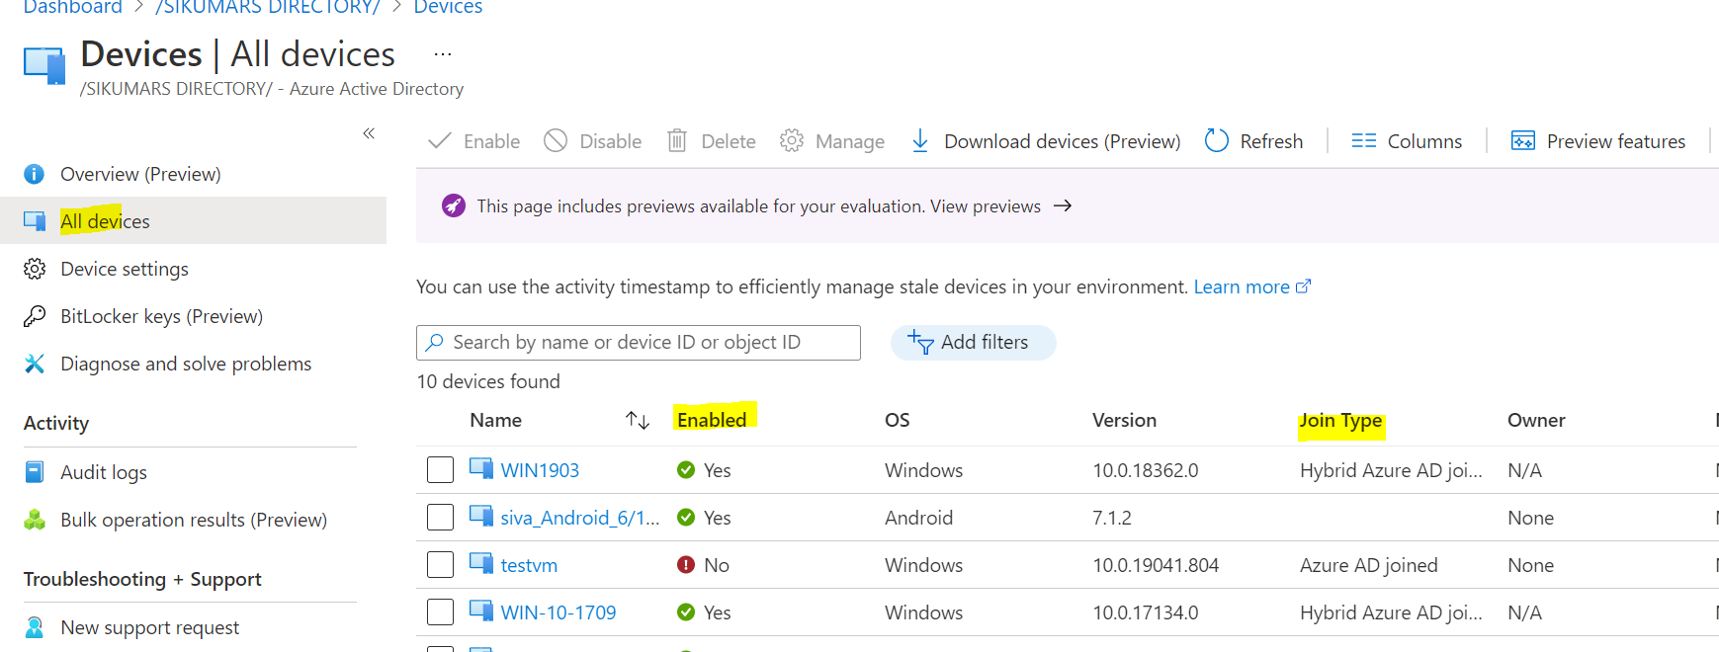Click the device icon beside WIN1903
The width and height of the screenshot is (1719, 652).
481,468
